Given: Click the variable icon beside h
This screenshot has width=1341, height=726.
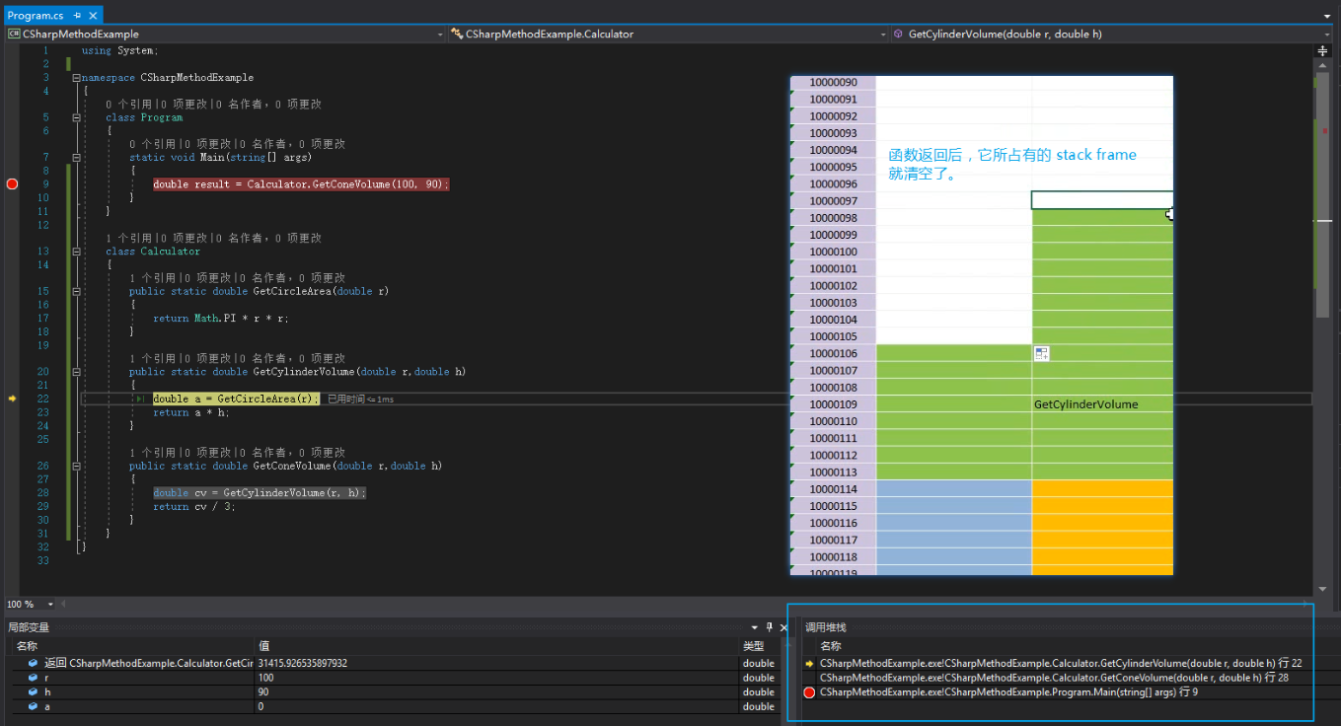Looking at the screenshot, I should [34, 692].
